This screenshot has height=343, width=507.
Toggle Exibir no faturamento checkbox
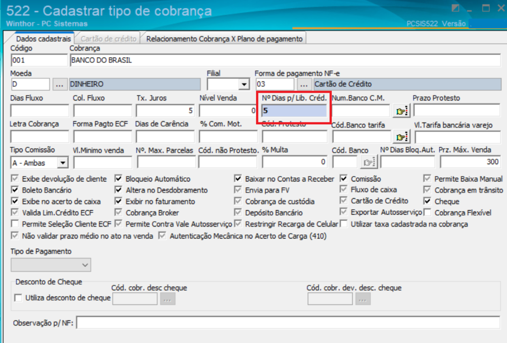pos(119,201)
